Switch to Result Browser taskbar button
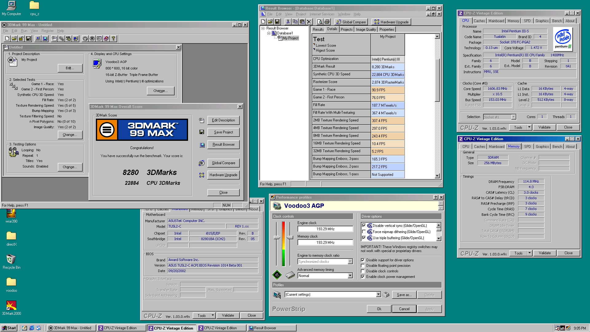 point(272,328)
